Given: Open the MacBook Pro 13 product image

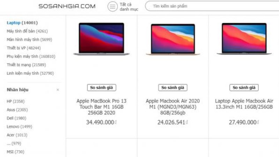Looking at the screenshot, I should pyautogui.click(x=101, y=39).
